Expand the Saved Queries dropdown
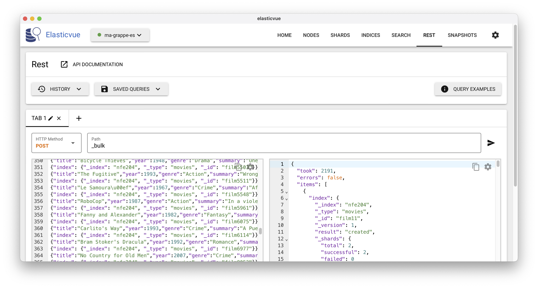Image resolution: width=538 pixels, height=288 pixels. coord(131,89)
